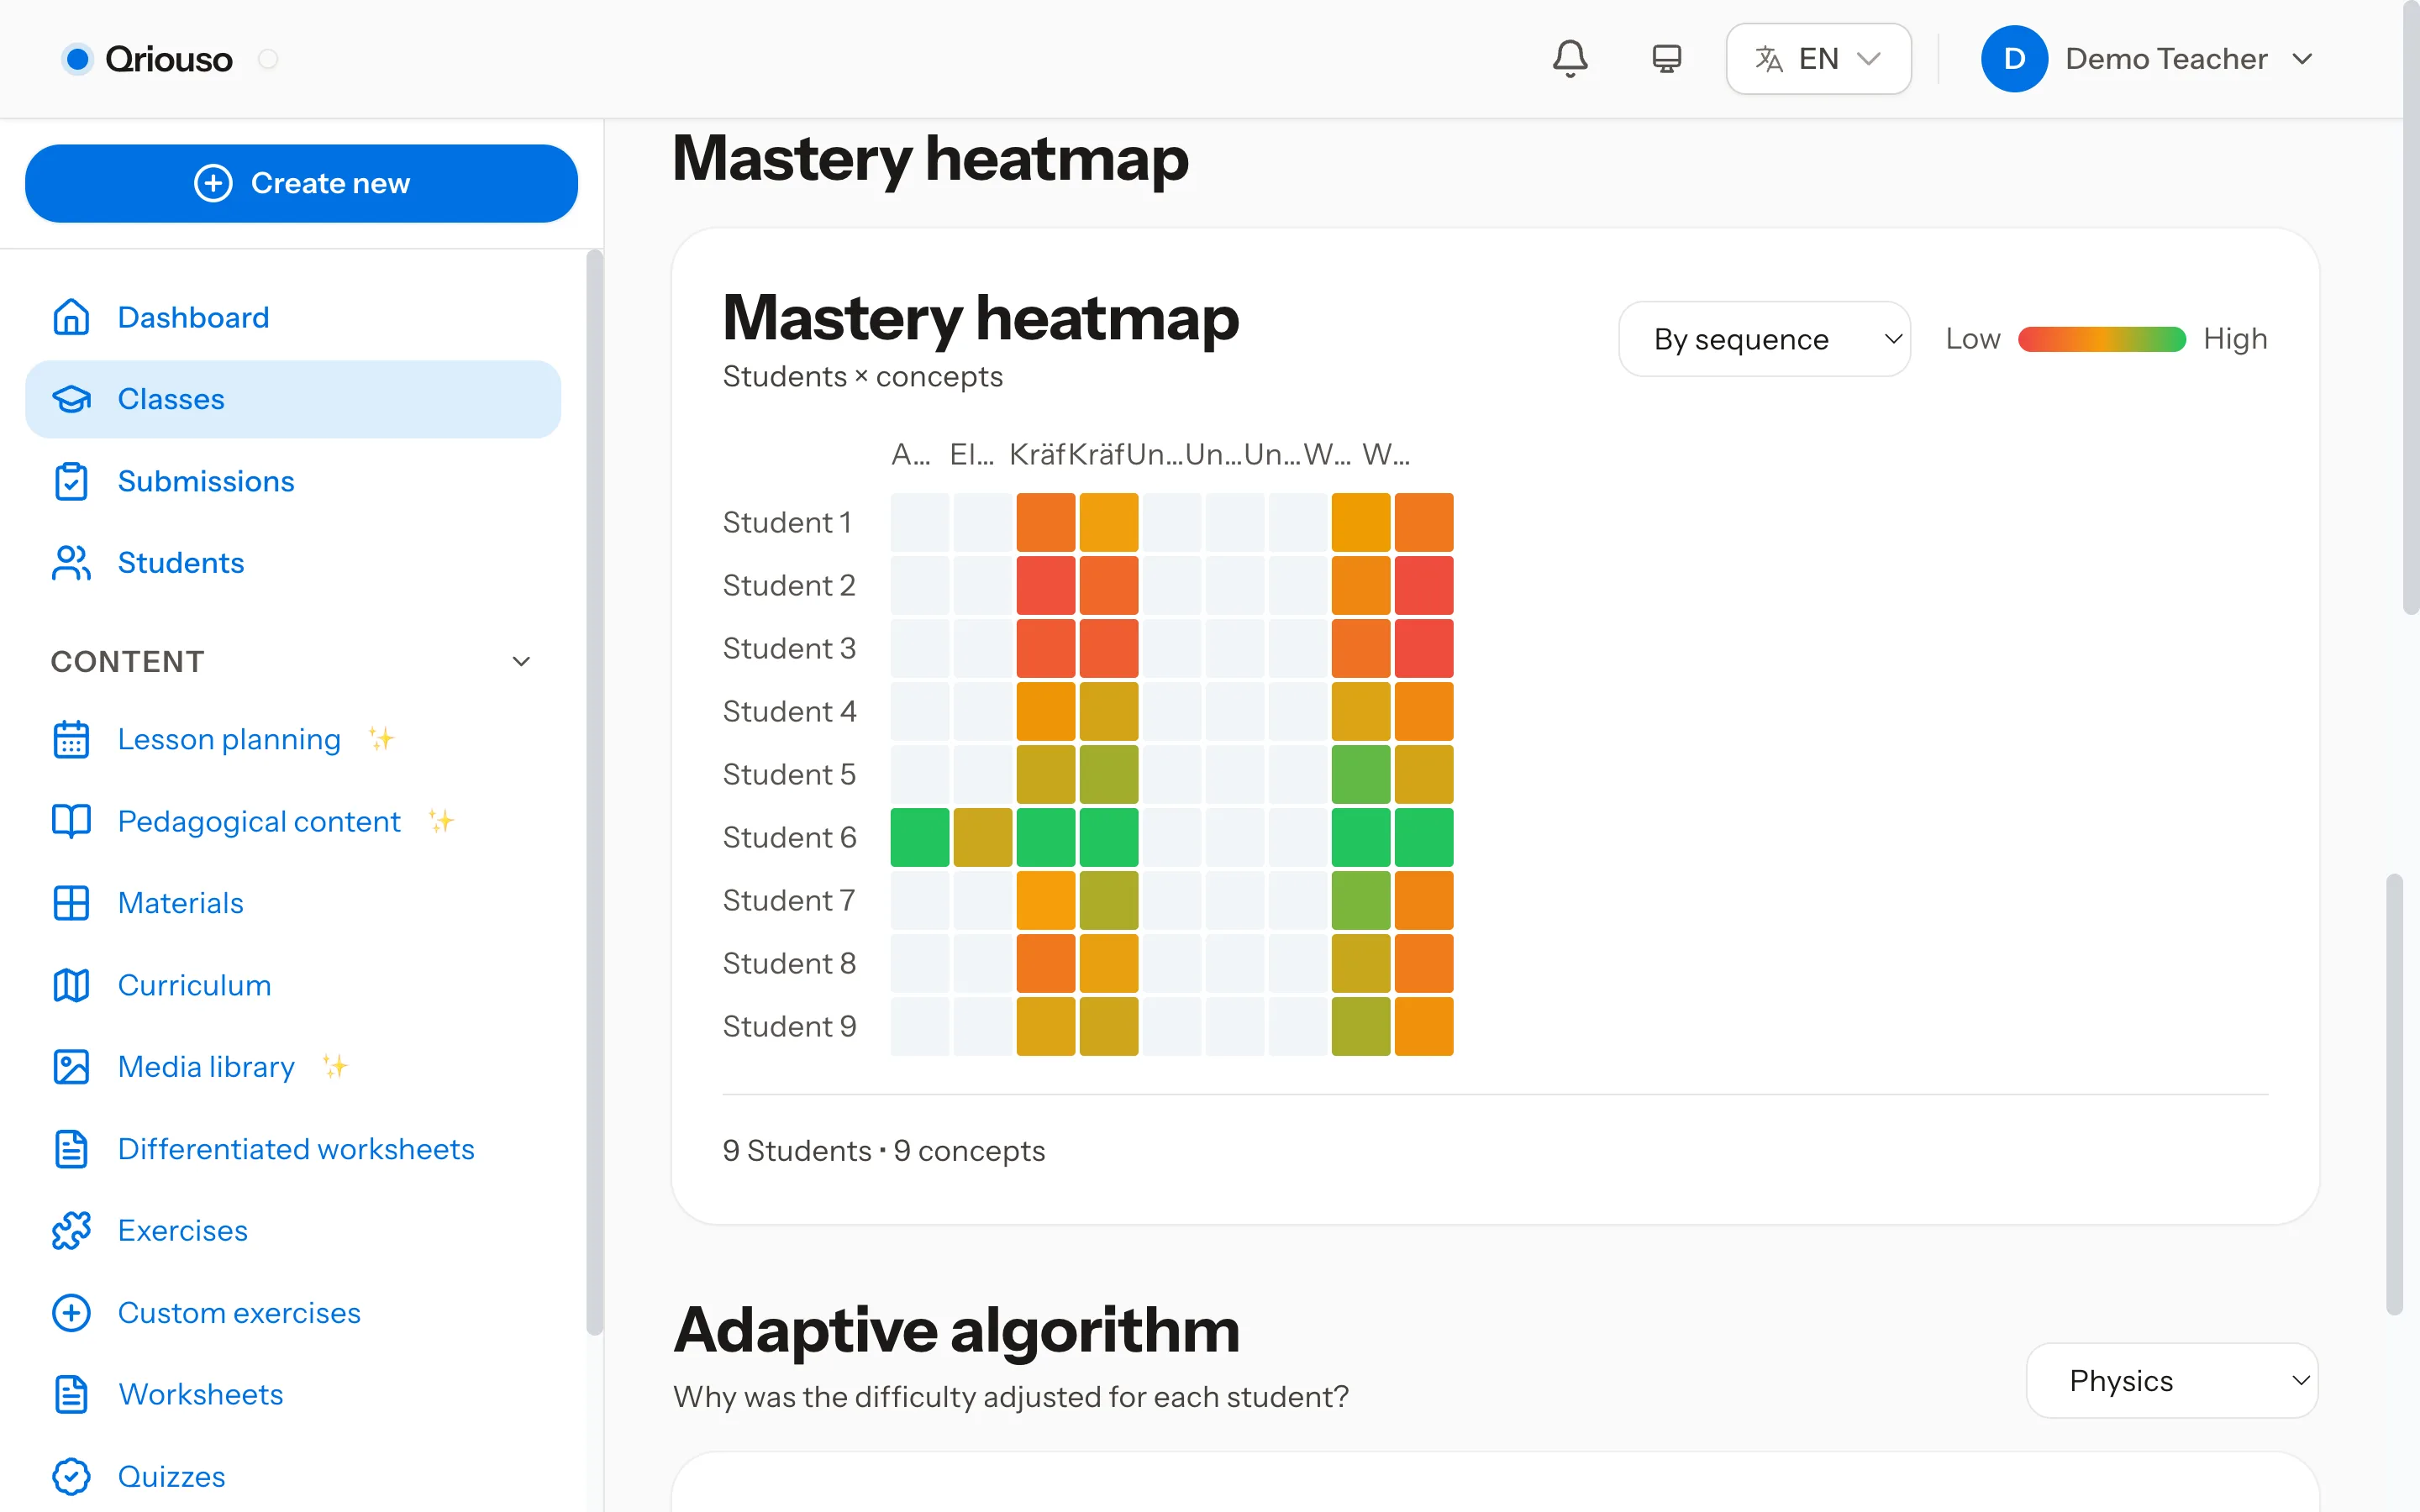Click the plus icon in Create new
2420x1512 pixels.
[x=213, y=183]
